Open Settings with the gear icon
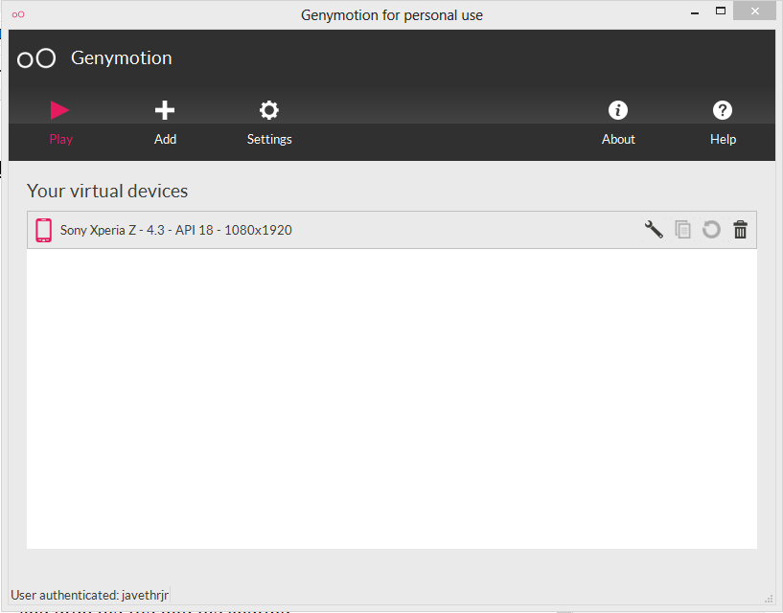Screen dimensions: 783x613 point(269,110)
